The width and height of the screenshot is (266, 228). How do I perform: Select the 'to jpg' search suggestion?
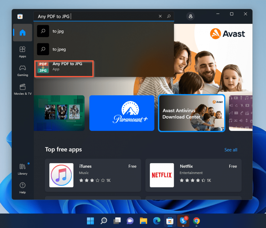pyautogui.click(x=104, y=31)
